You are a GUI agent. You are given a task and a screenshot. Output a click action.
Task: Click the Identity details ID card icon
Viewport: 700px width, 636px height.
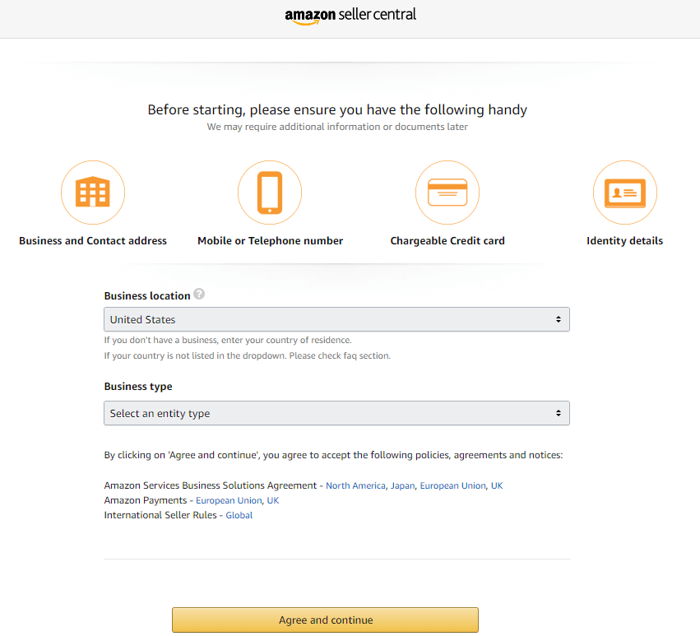[625, 193]
